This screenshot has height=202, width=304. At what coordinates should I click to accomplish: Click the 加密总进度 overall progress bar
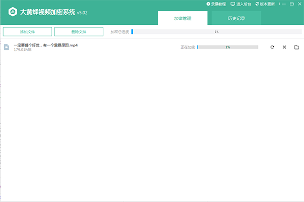(216, 32)
